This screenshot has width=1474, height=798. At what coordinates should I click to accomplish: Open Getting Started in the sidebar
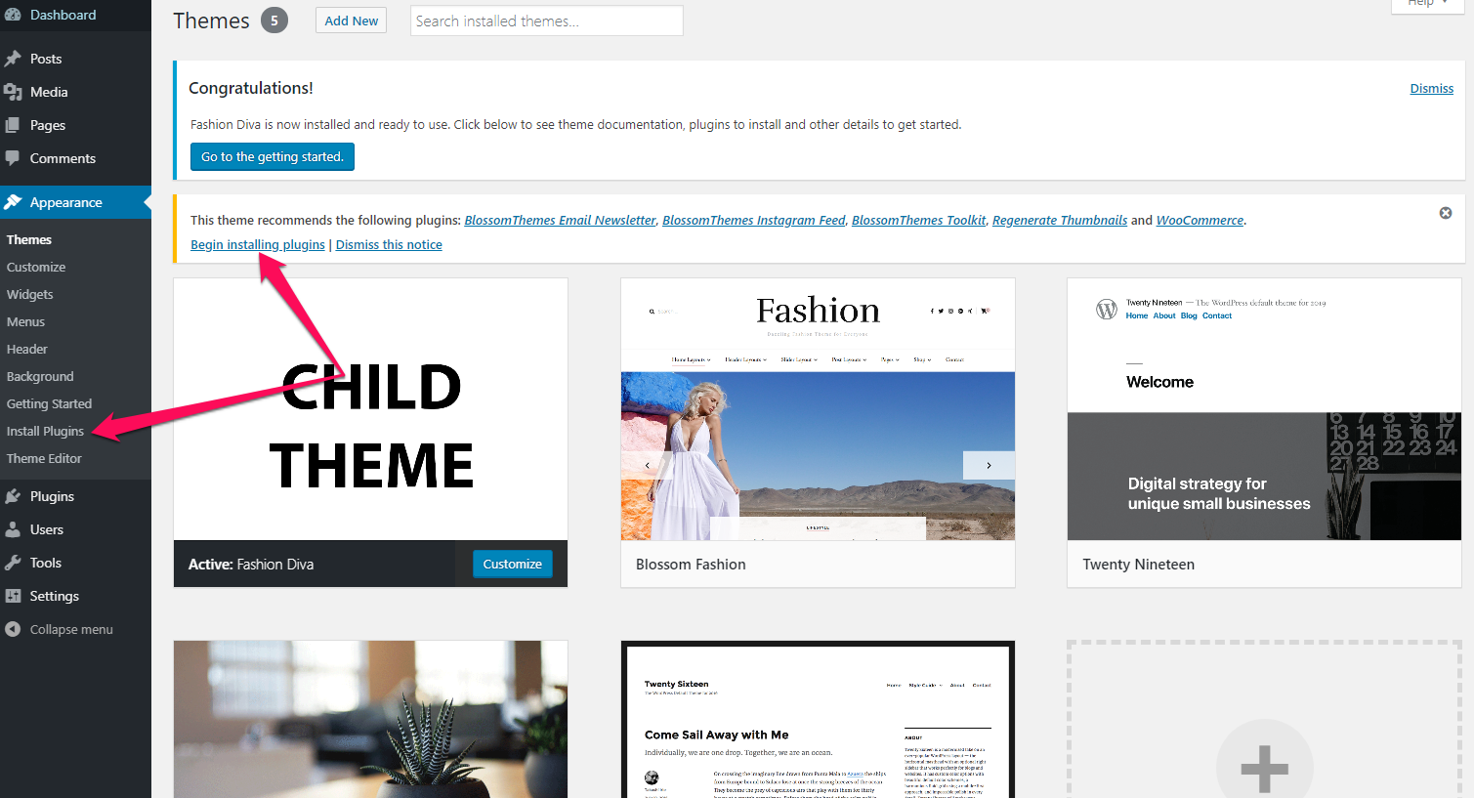tap(49, 403)
